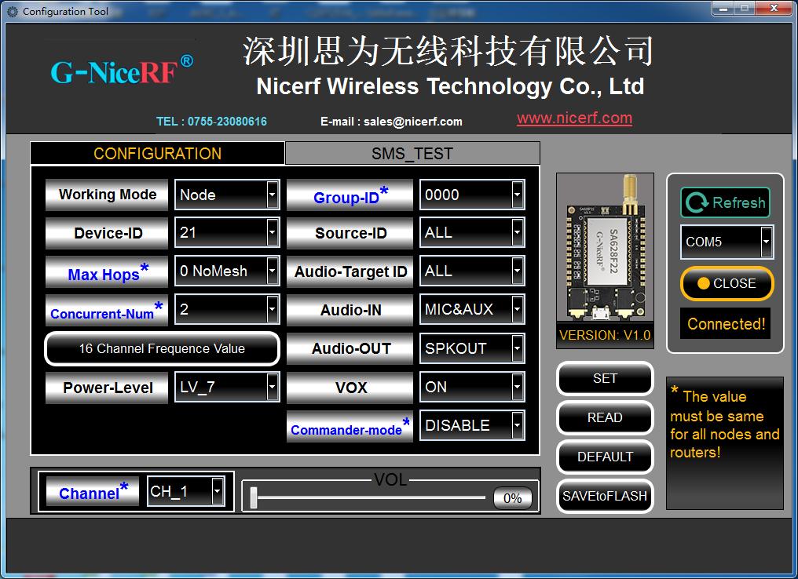Click the Audio-OUT label
Image resolution: width=798 pixels, height=579 pixels.
[x=350, y=348]
